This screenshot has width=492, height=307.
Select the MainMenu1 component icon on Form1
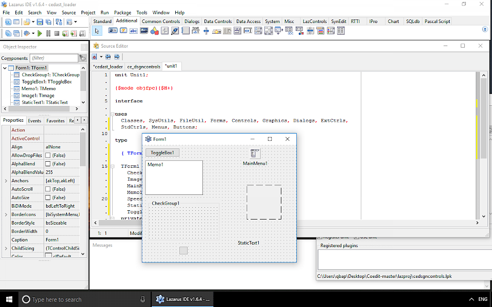(255, 153)
